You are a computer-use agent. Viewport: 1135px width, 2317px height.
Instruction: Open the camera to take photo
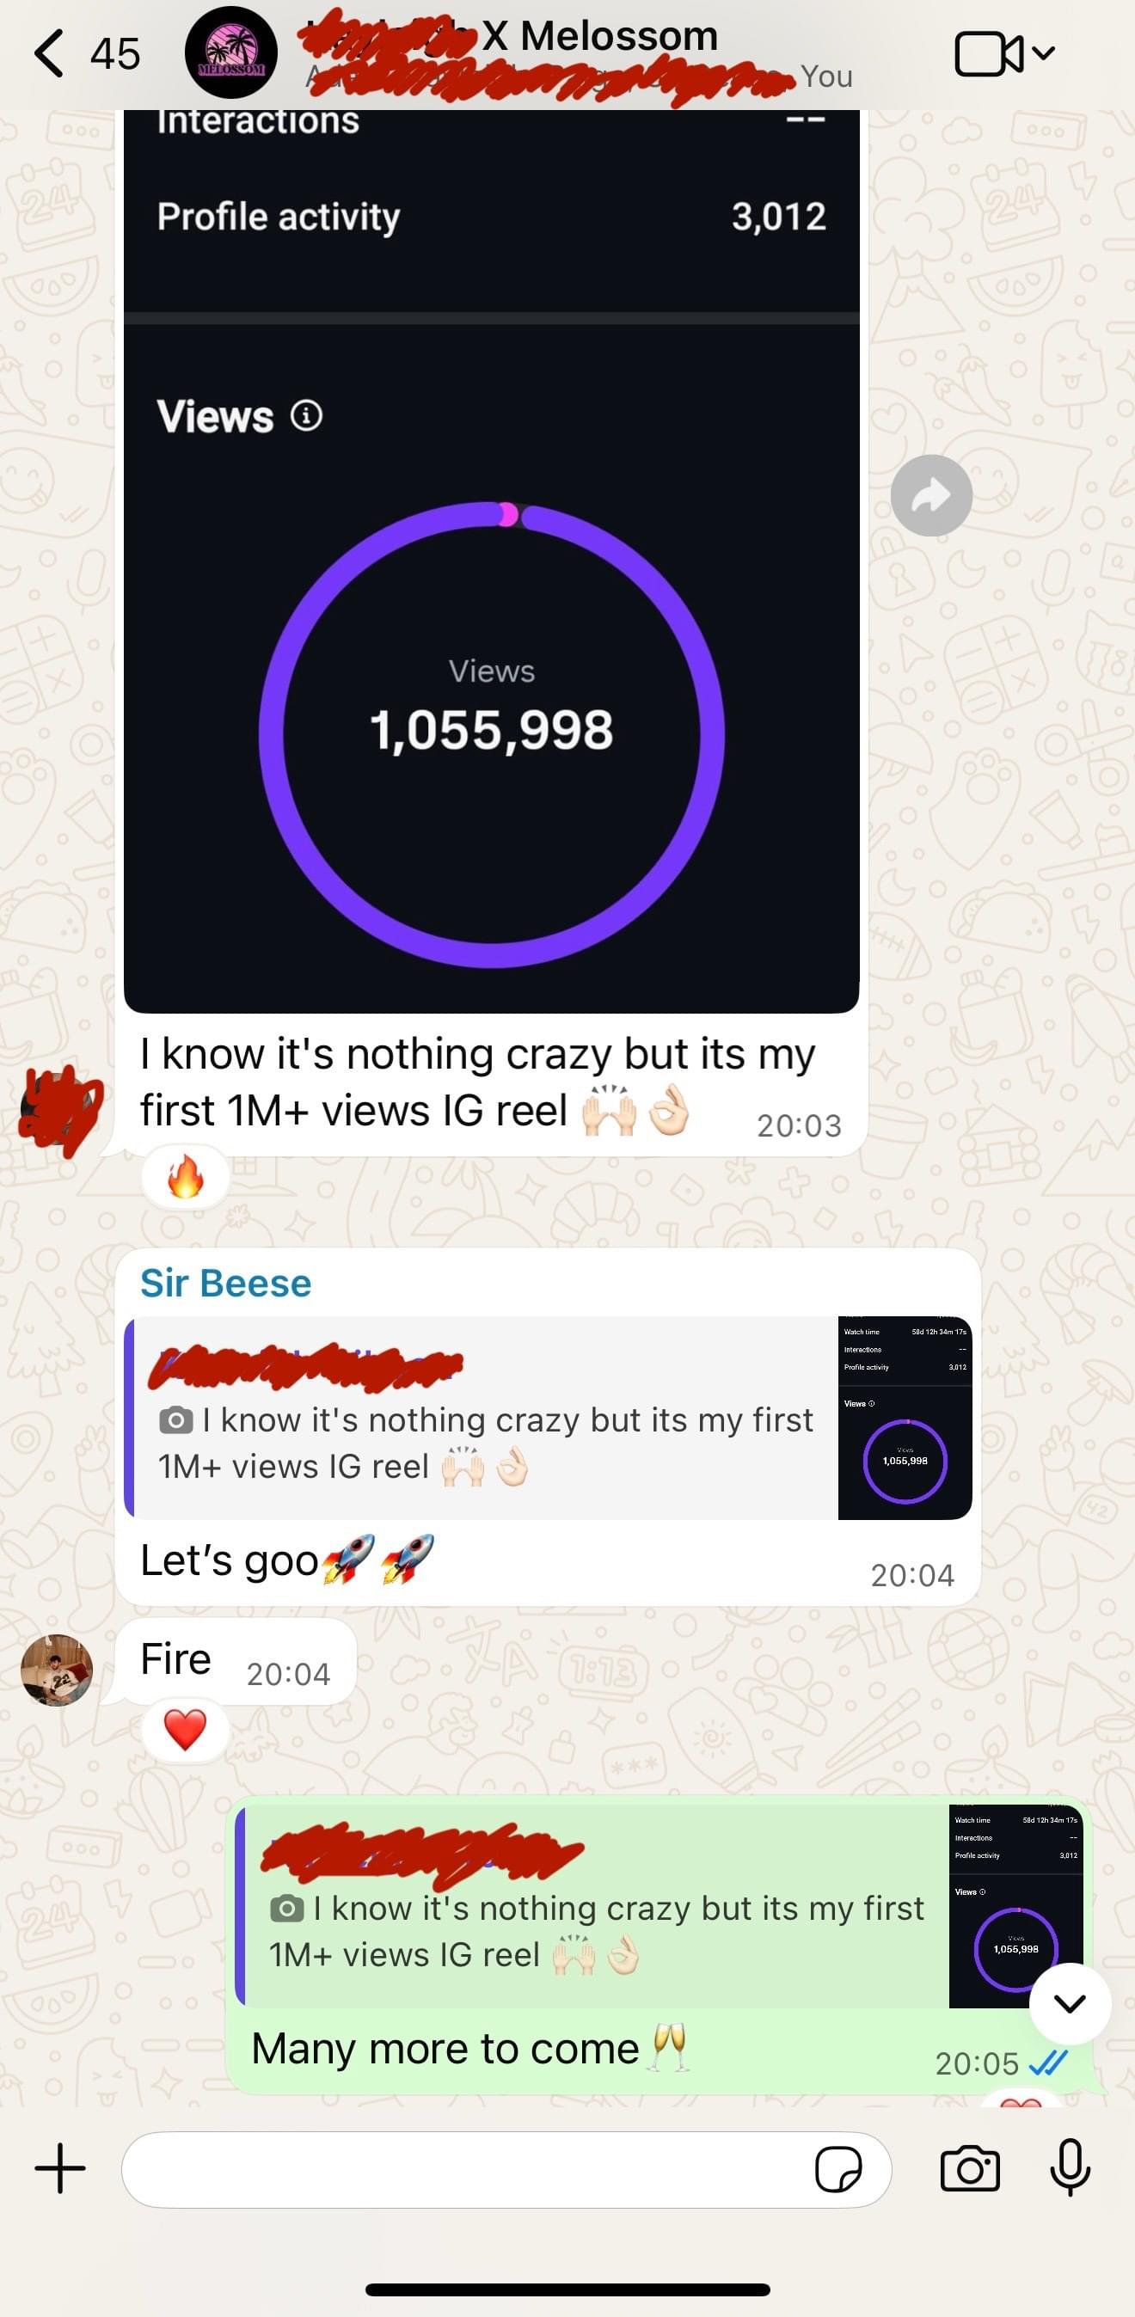(x=970, y=2168)
